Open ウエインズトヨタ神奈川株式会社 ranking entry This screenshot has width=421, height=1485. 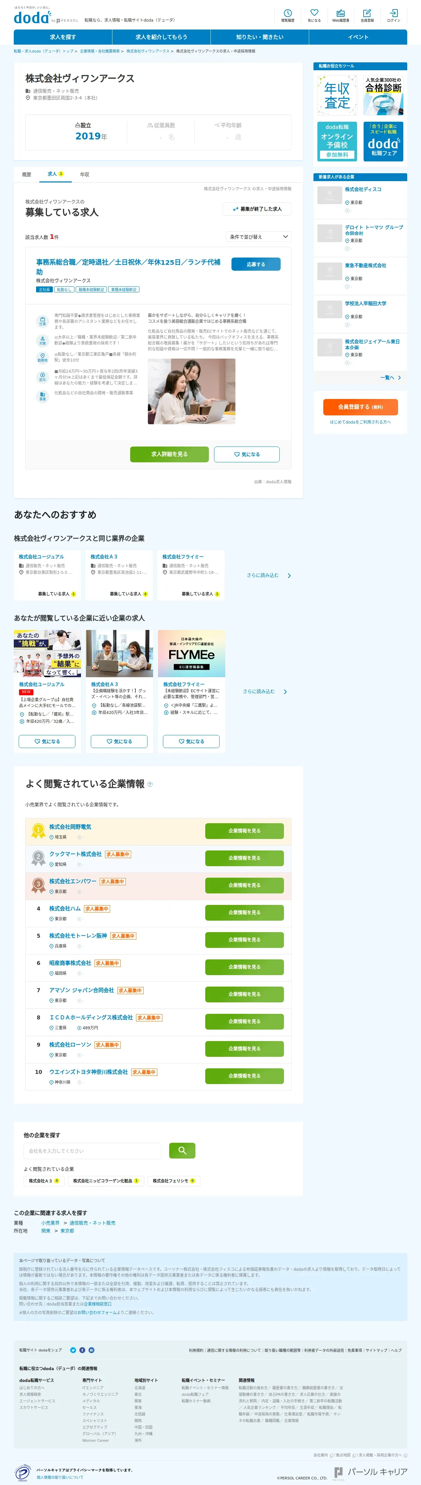coord(89,1072)
